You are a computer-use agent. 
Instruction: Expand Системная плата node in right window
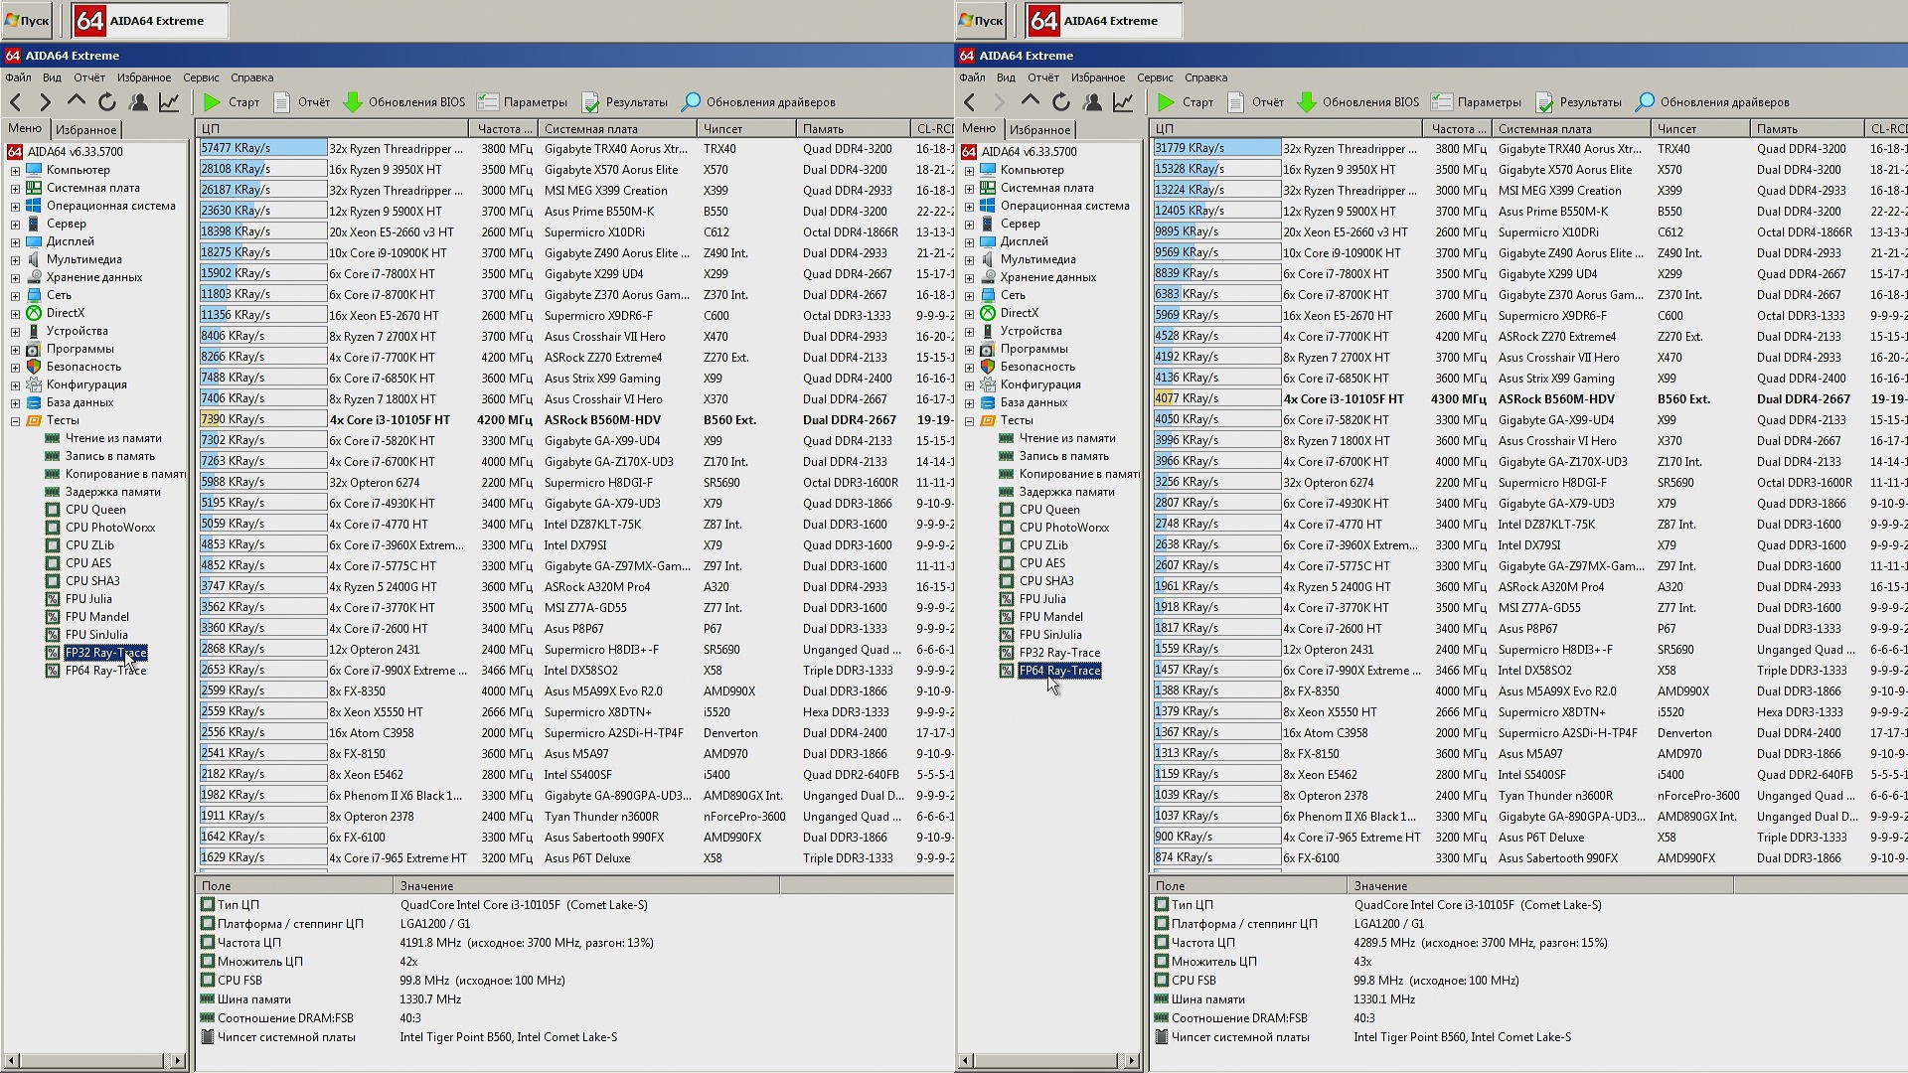(969, 188)
